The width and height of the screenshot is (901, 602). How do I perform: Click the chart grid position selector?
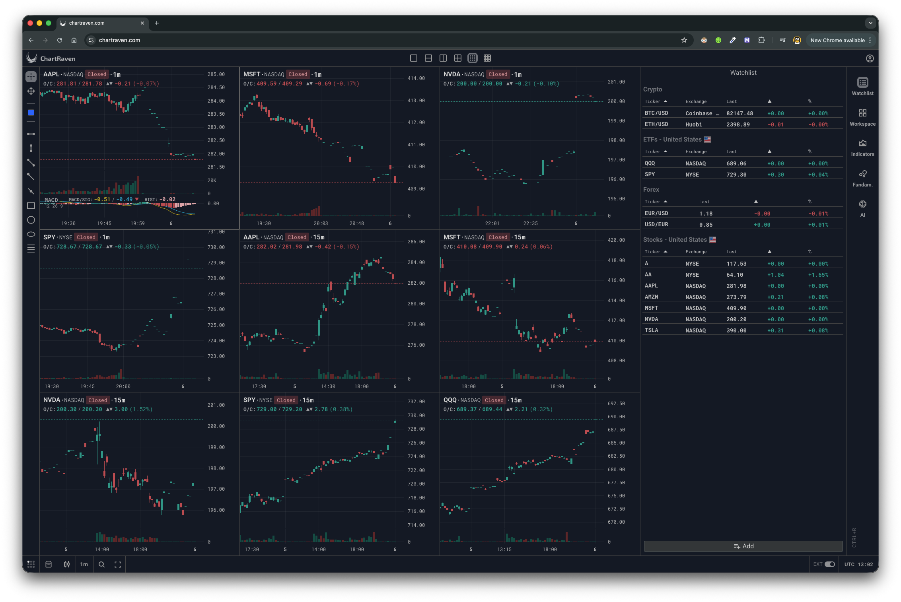(31, 564)
